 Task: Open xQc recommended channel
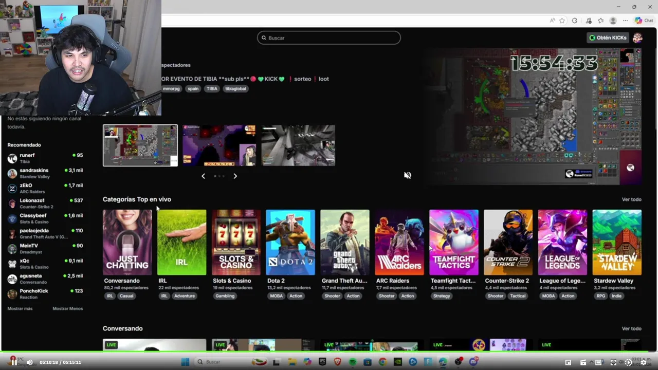(x=45, y=264)
